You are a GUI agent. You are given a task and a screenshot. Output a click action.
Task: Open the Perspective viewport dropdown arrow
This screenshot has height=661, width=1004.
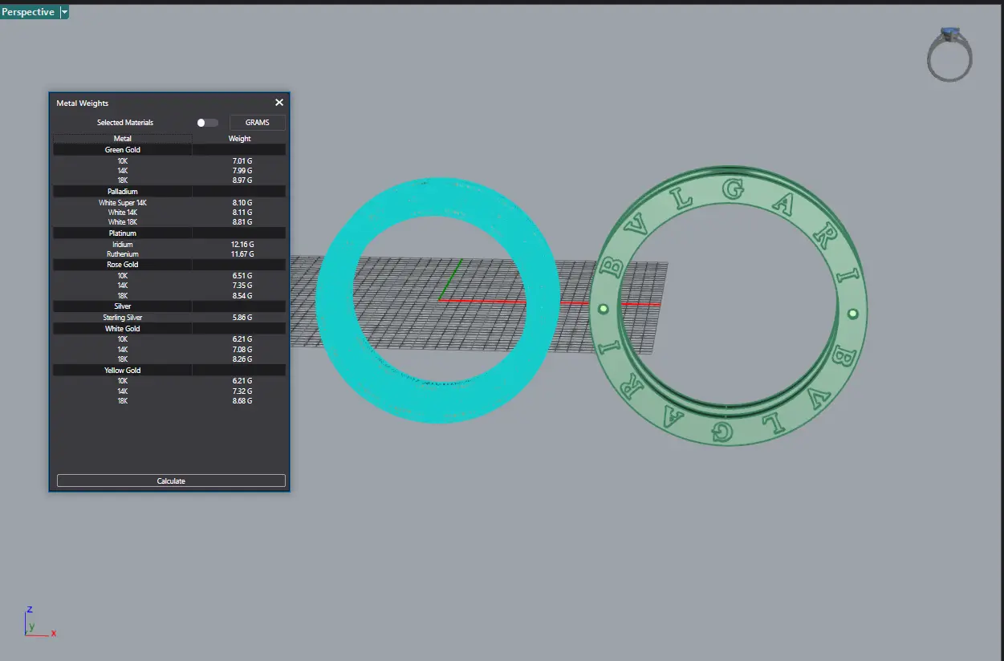[64, 12]
